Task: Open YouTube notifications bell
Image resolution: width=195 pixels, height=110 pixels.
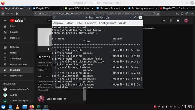Action: pos(178,20)
